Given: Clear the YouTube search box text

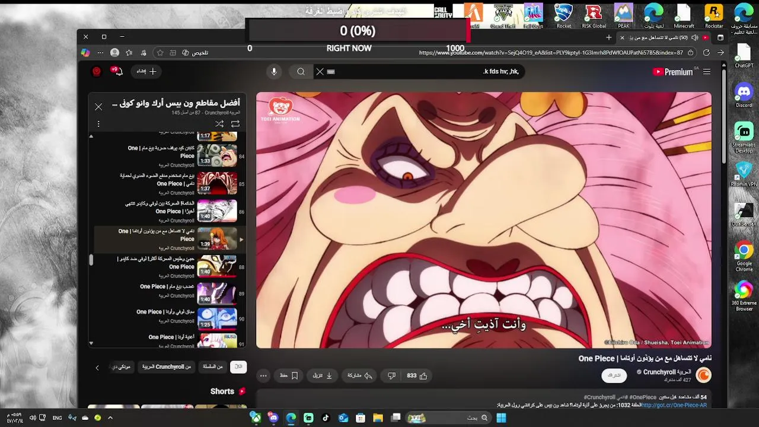Looking at the screenshot, I should pos(320,71).
